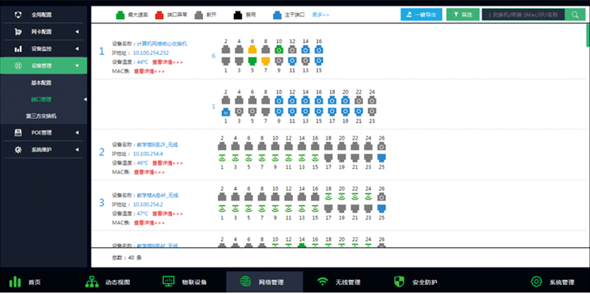The image size is (590, 294).
Task: Select 基本配置 in the sidebar submenu
Action: click(41, 83)
